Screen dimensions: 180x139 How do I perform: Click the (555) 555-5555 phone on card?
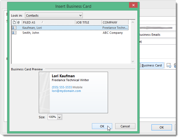point(62,87)
